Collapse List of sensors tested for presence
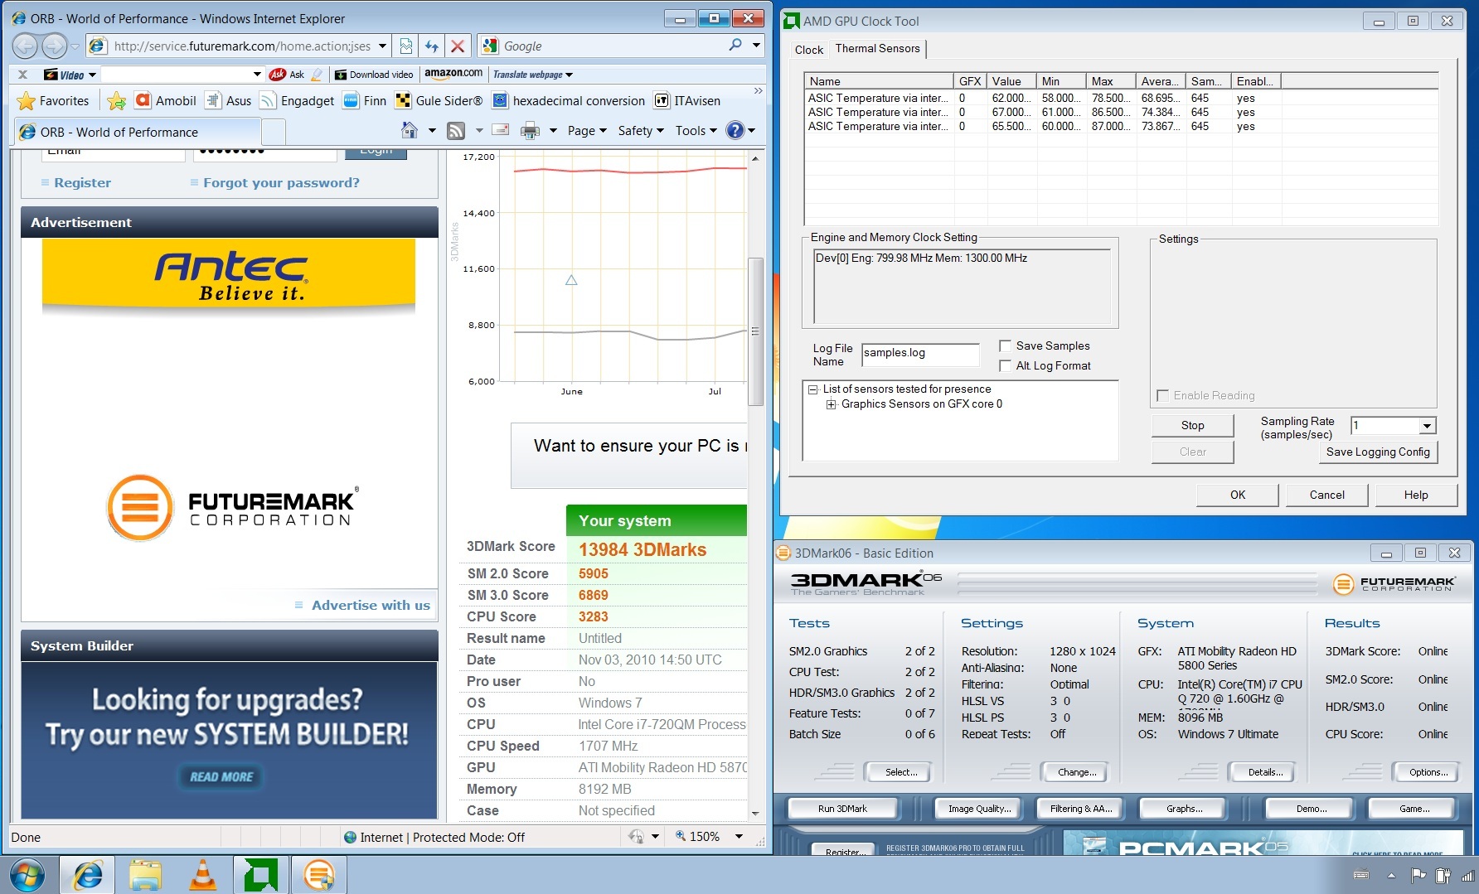 tap(813, 389)
